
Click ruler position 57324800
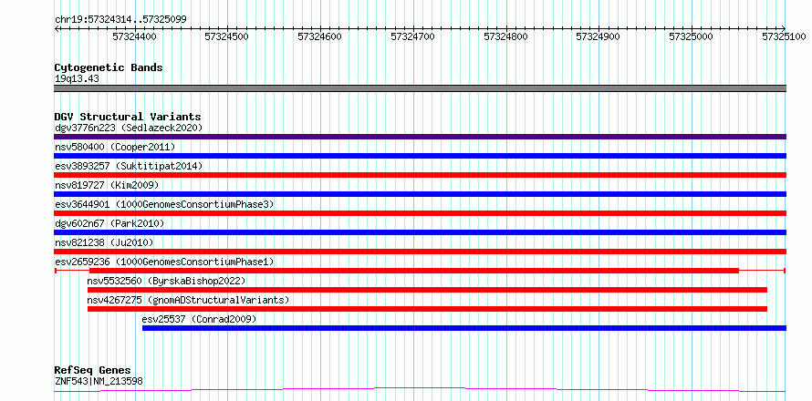click(x=505, y=36)
